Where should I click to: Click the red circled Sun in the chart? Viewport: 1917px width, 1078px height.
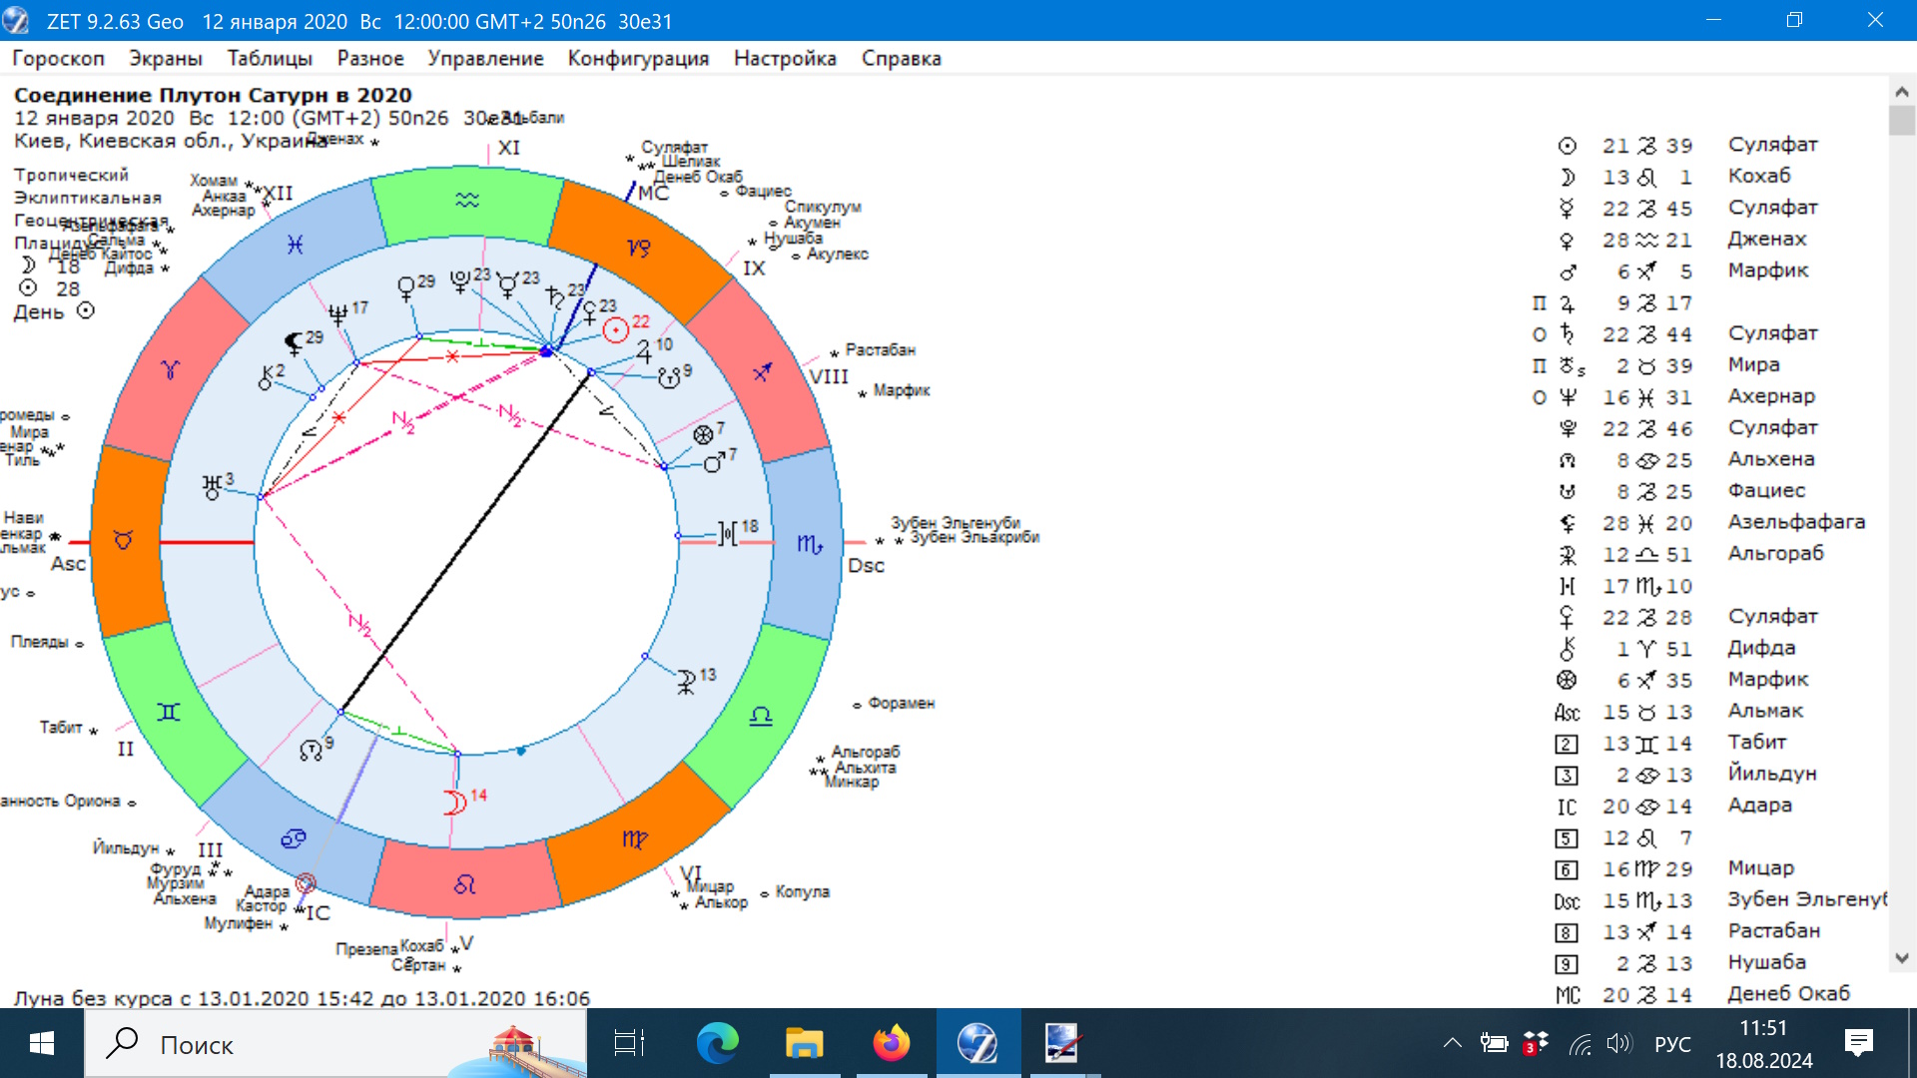[x=615, y=329]
